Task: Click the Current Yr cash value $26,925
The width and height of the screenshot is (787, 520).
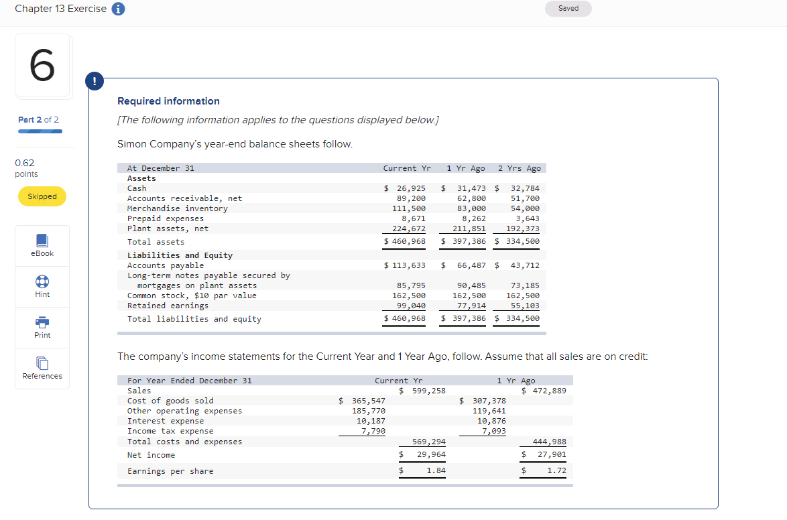Action: tap(404, 188)
